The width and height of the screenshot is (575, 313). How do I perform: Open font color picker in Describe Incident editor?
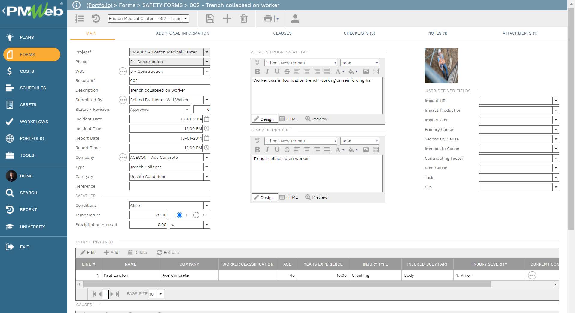339,150
